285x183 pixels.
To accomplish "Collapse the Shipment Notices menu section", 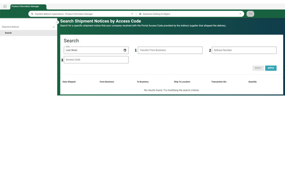I will click(x=53, y=27).
